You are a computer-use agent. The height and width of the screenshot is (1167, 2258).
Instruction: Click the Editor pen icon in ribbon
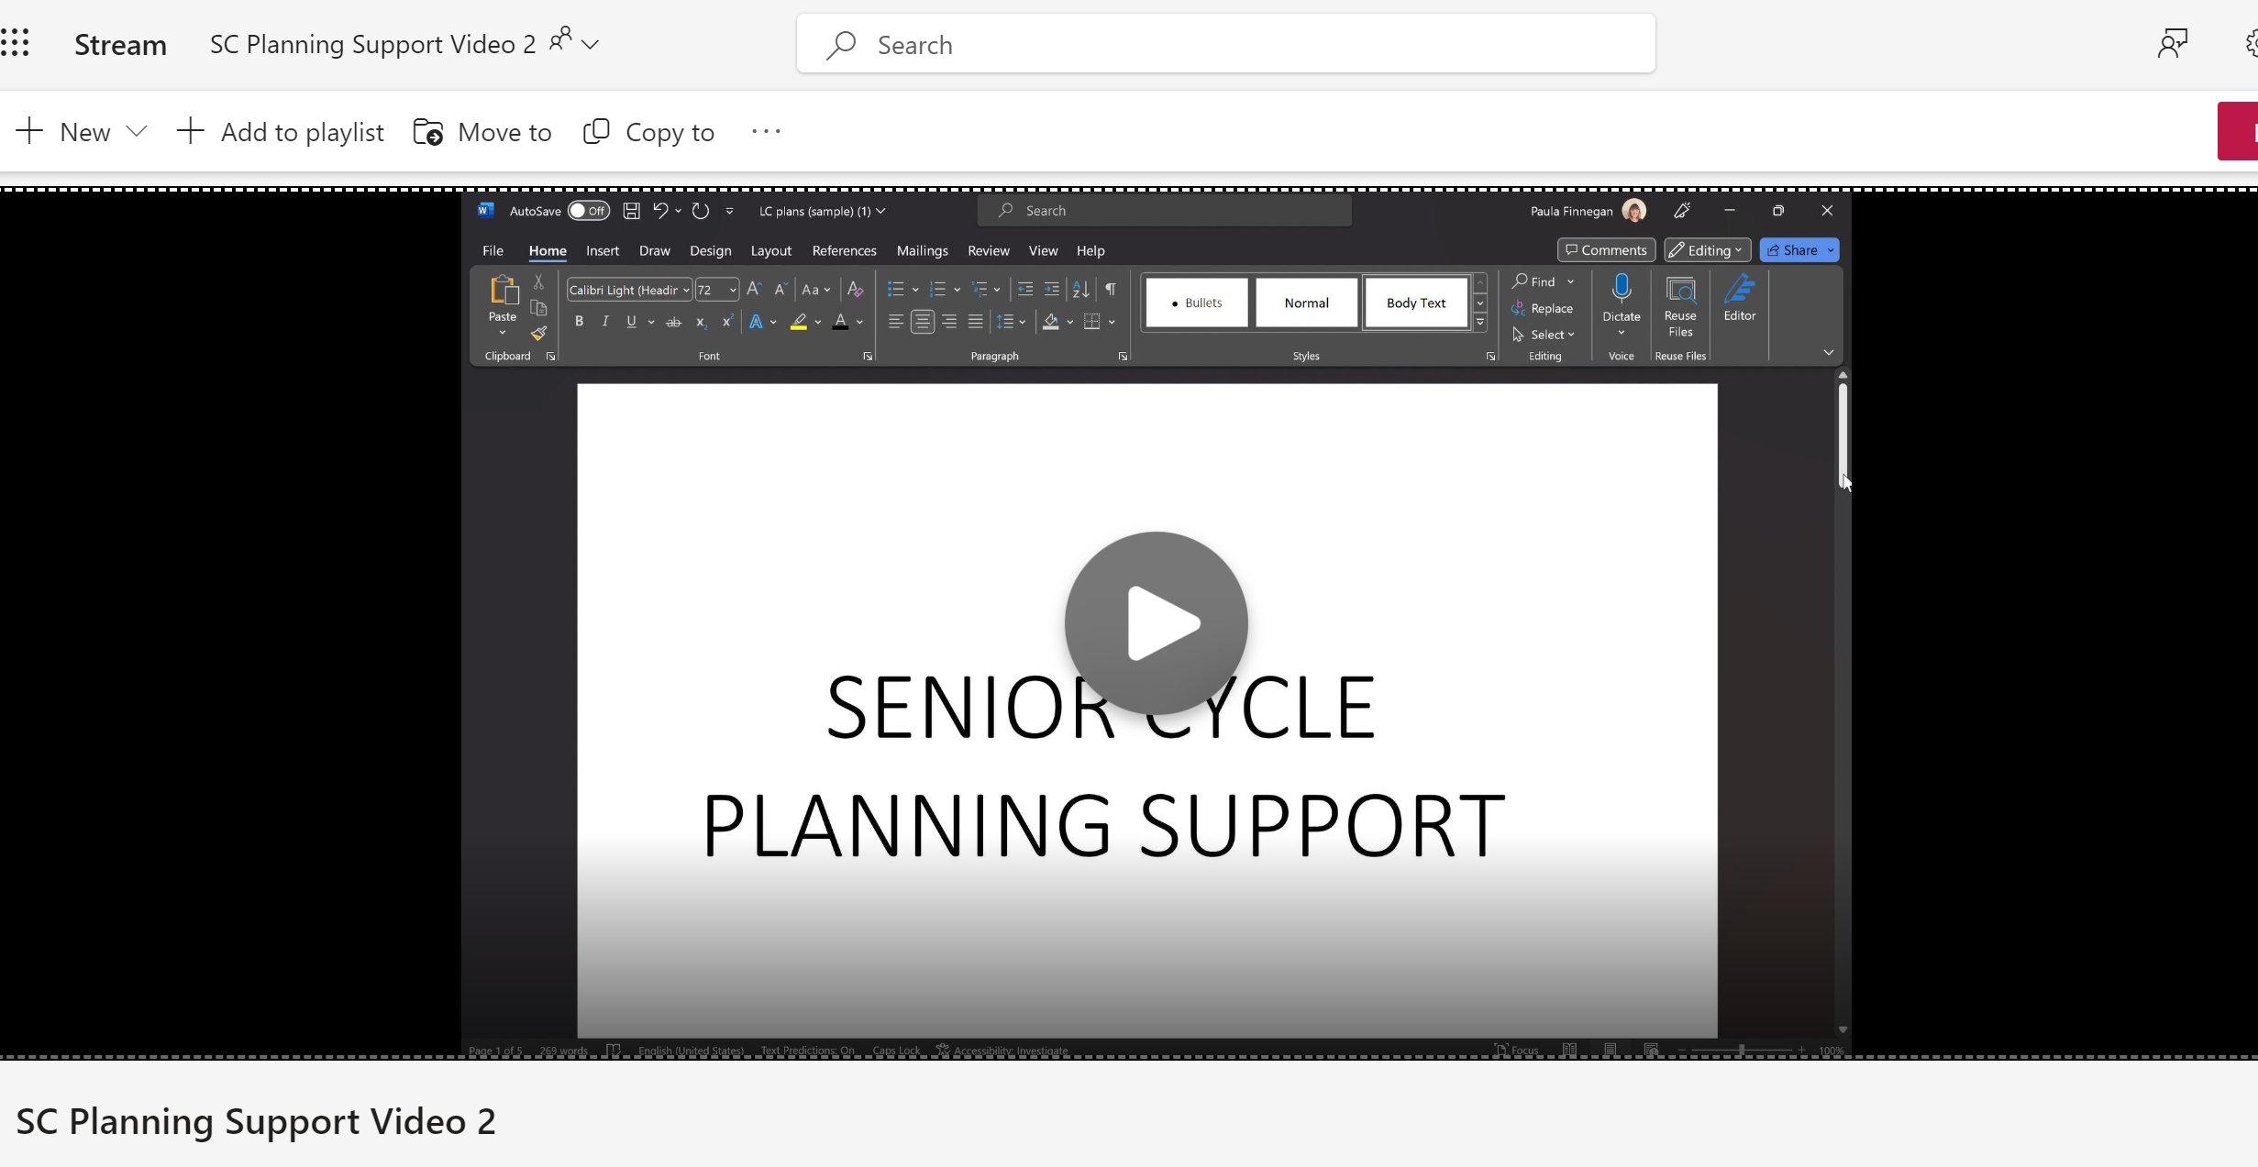[1739, 290]
